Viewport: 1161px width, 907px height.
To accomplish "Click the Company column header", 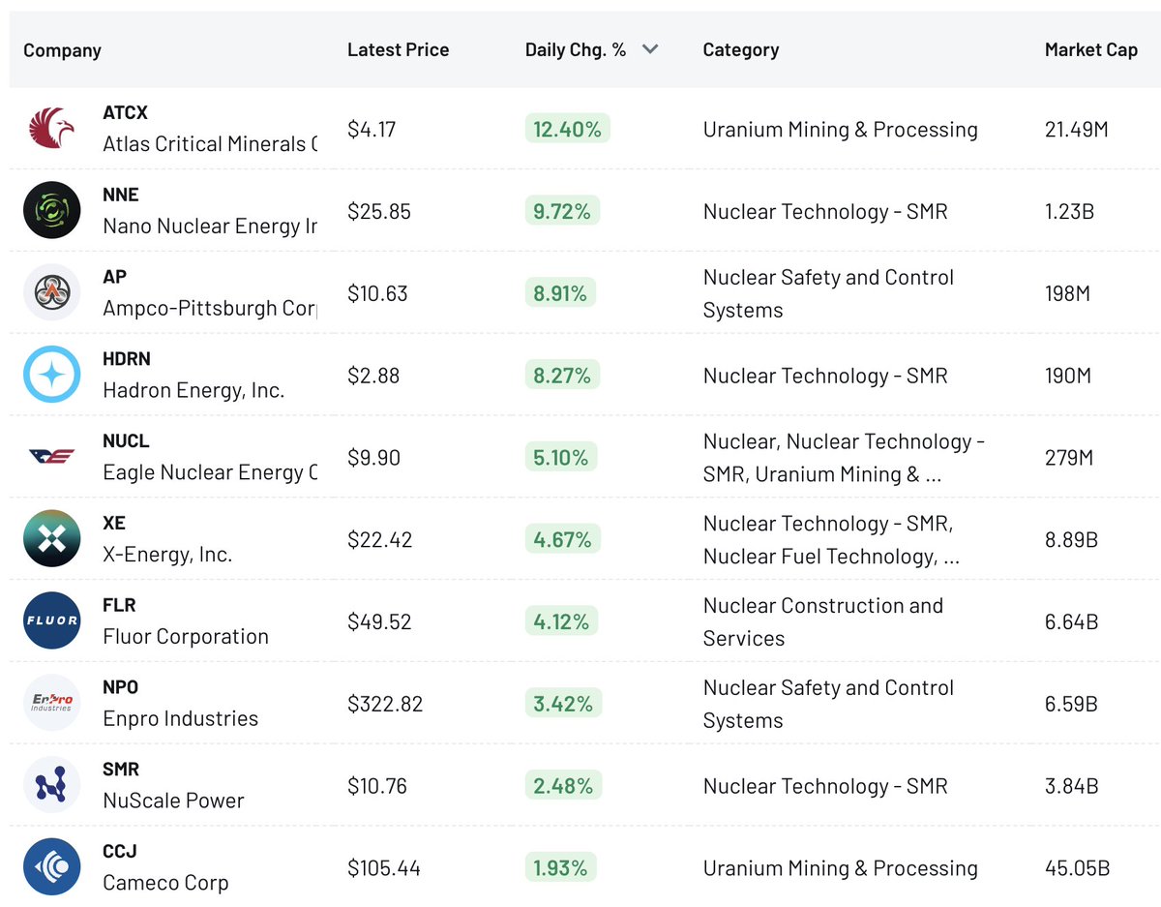I will [x=62, y=50].
